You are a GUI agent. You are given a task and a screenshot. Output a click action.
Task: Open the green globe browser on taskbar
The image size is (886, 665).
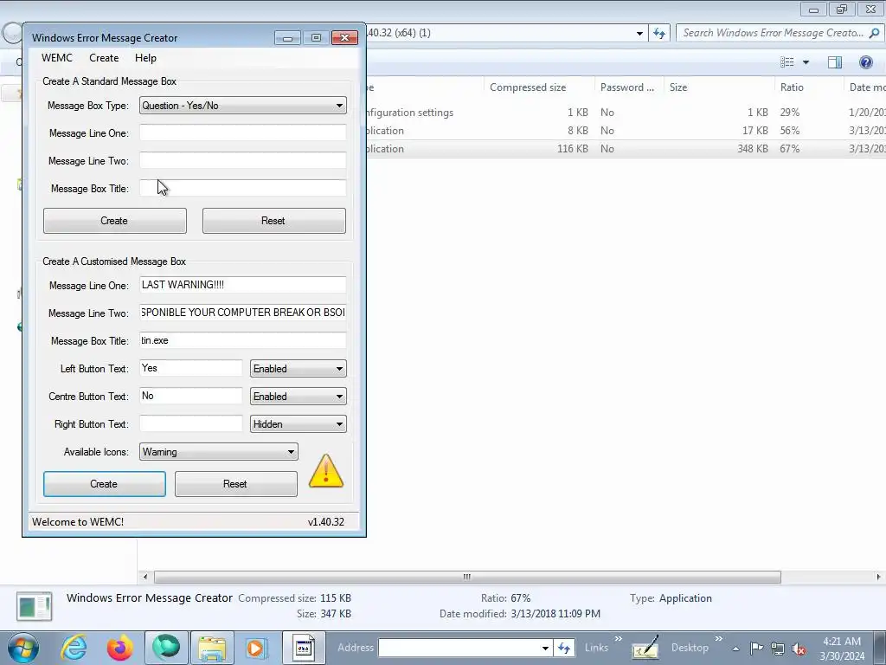(166, 648)
